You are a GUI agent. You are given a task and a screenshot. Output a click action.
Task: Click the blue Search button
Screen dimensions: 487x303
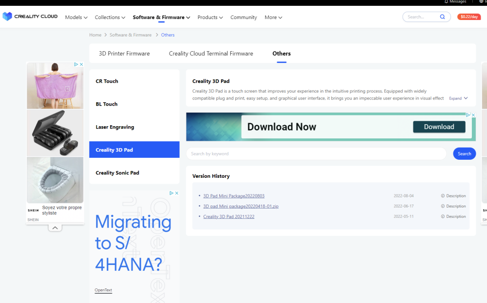pyautogui.click(x=464, y=153)
